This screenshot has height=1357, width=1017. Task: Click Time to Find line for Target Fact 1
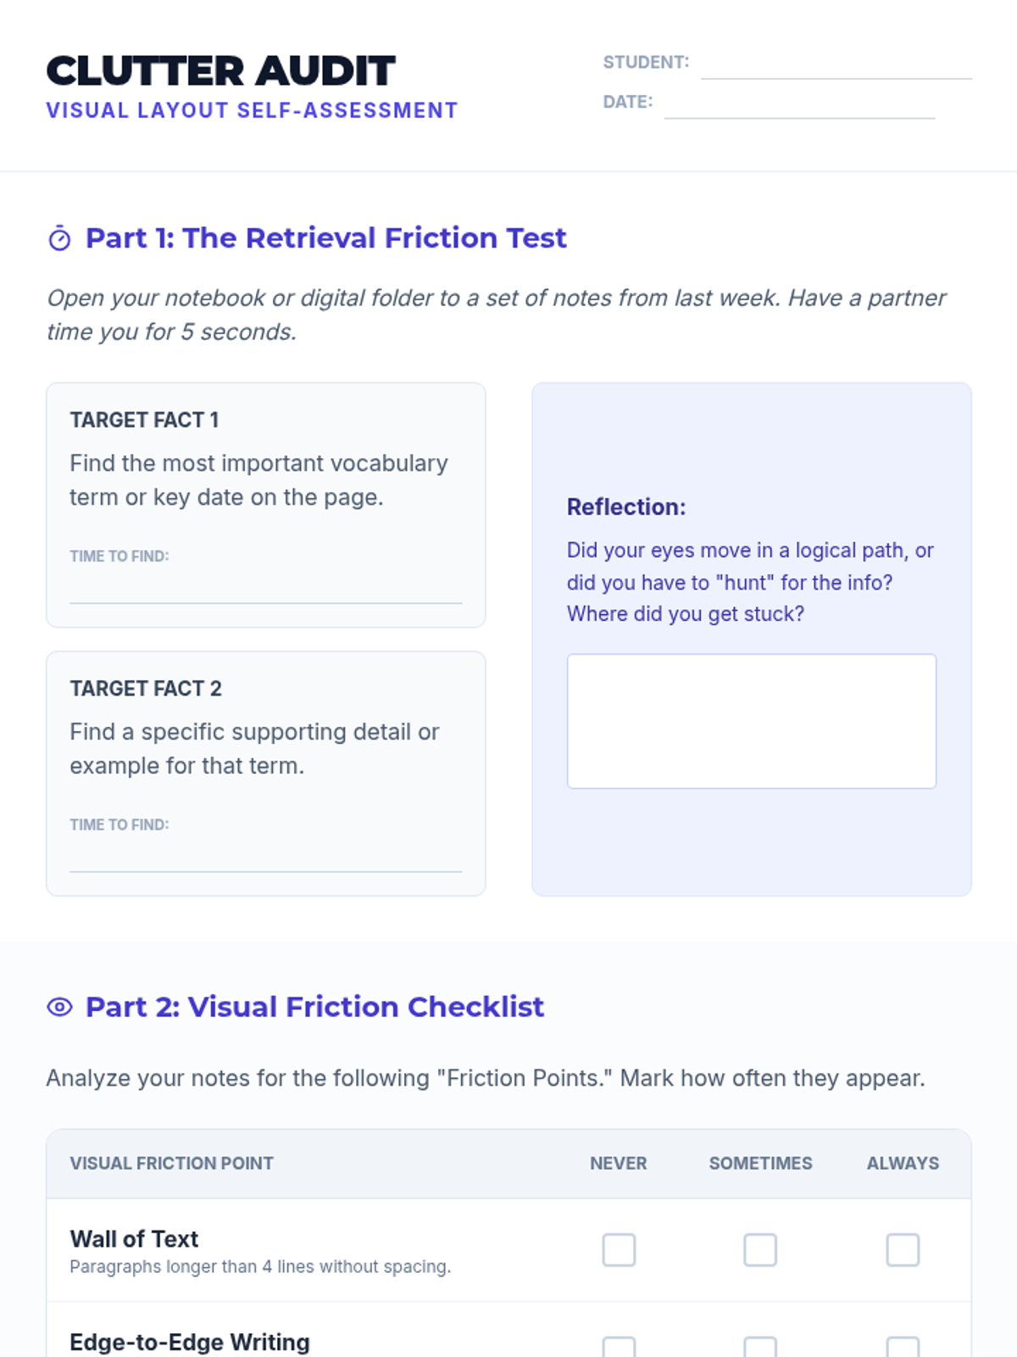[x=265, y=589]
